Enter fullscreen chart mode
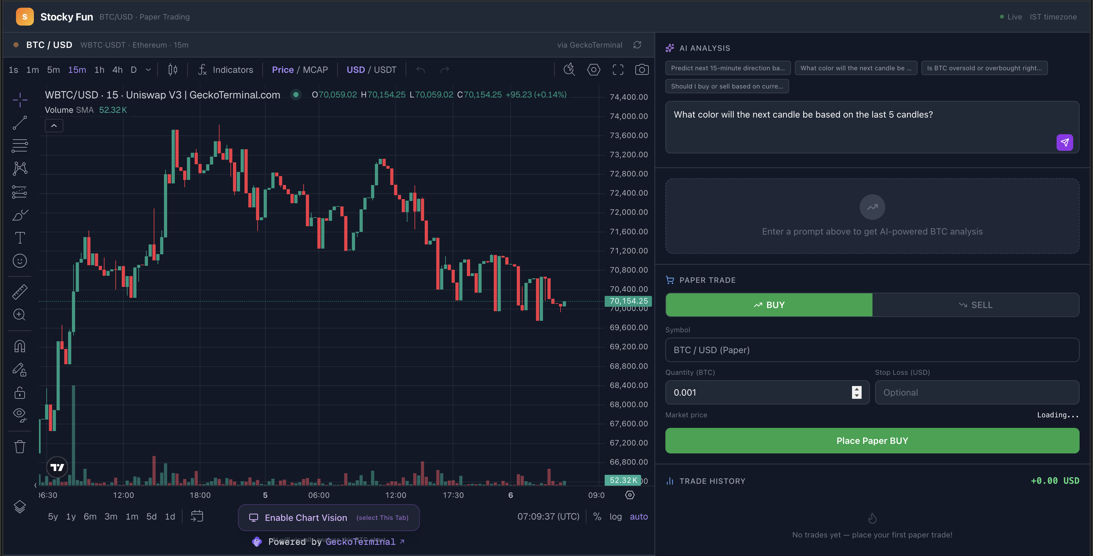Image resolution: width=1093 pixels, height=556 pixels. point(618,70)
